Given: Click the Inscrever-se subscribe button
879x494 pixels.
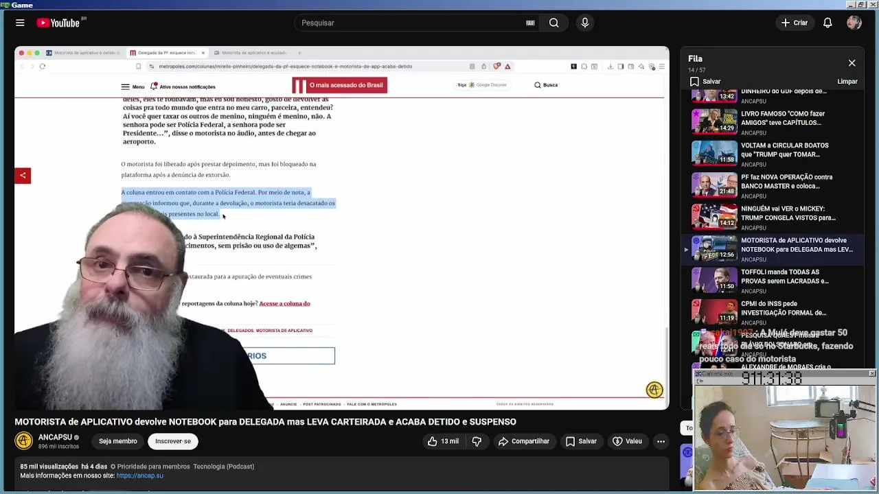Looking at the screenshot, I should pyautogui.click(x=173, y=441).
